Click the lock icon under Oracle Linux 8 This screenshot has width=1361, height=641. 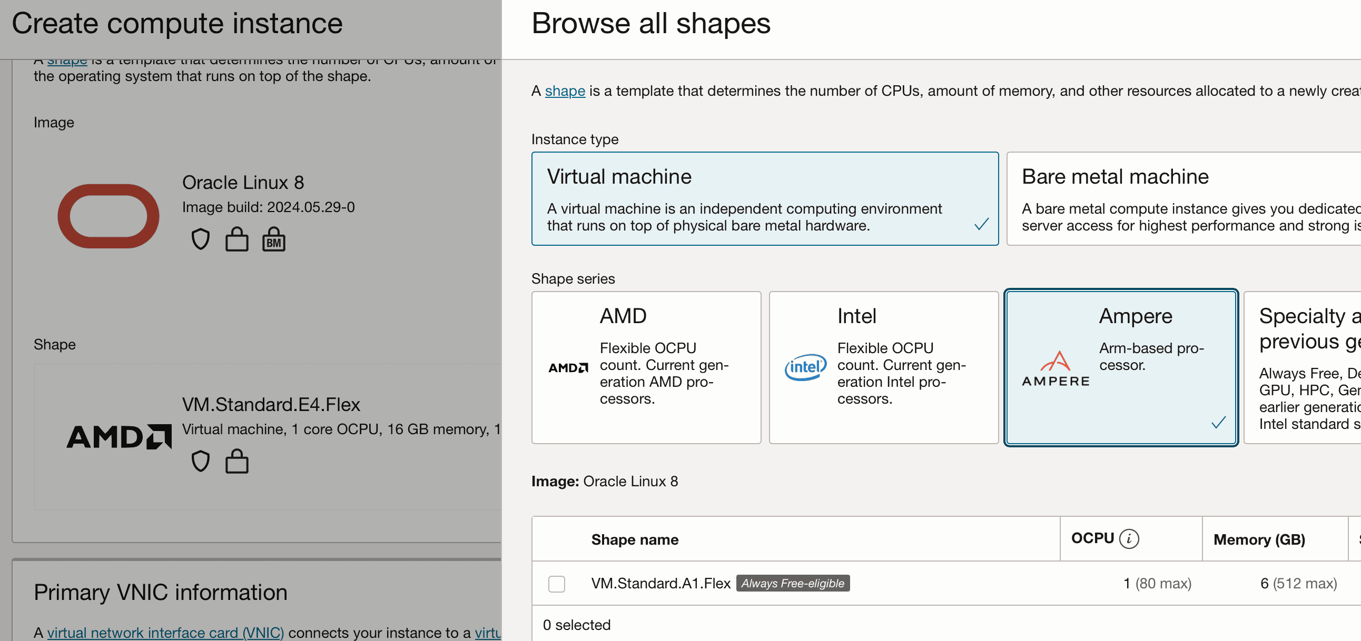point(236,239)
